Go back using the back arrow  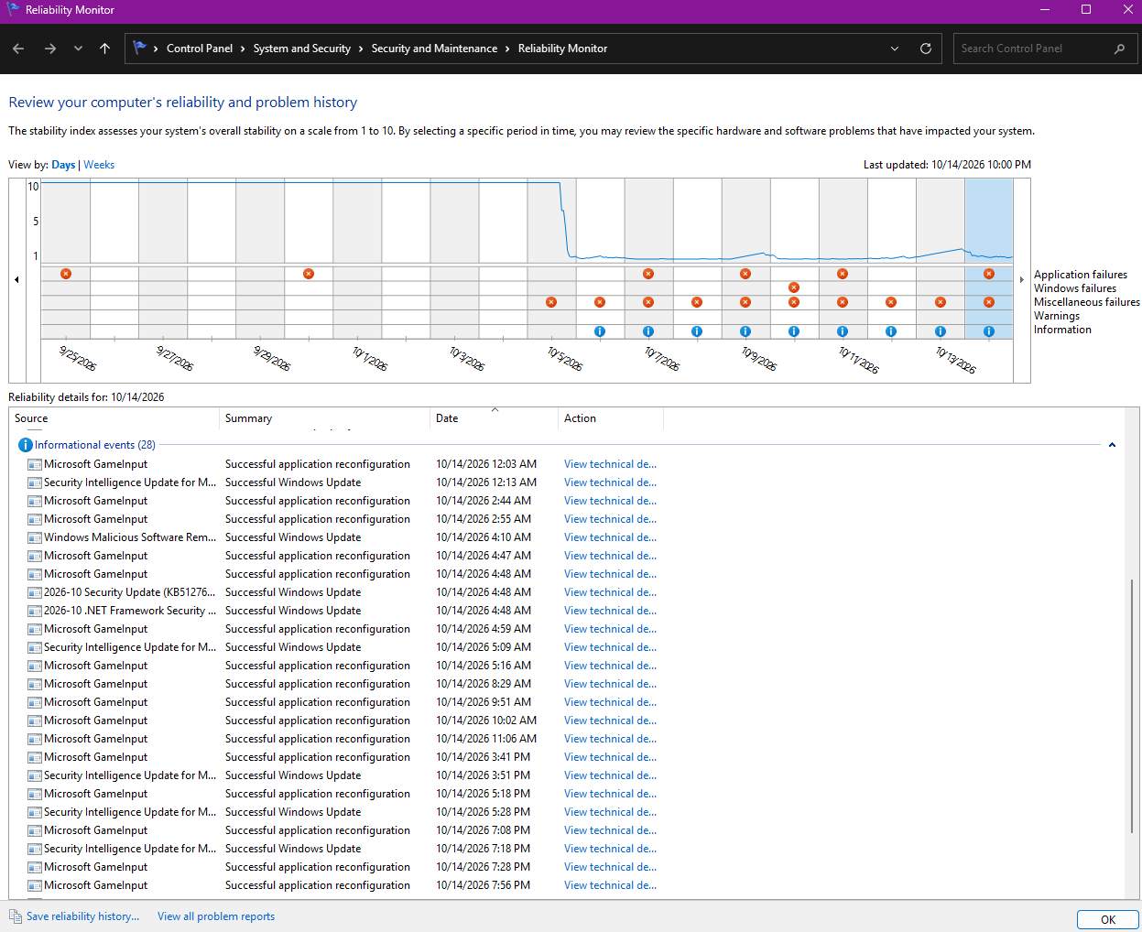[18, 49]
